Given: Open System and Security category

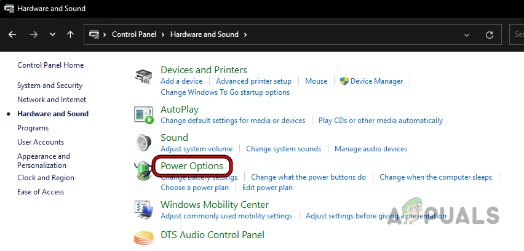Looking at the screenshot, I should tap(50, 86).
